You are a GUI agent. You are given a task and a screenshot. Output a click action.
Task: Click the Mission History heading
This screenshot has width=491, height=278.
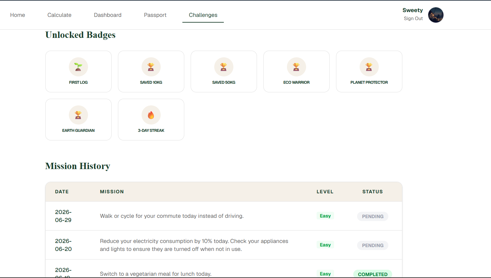[x=78, y=166]
